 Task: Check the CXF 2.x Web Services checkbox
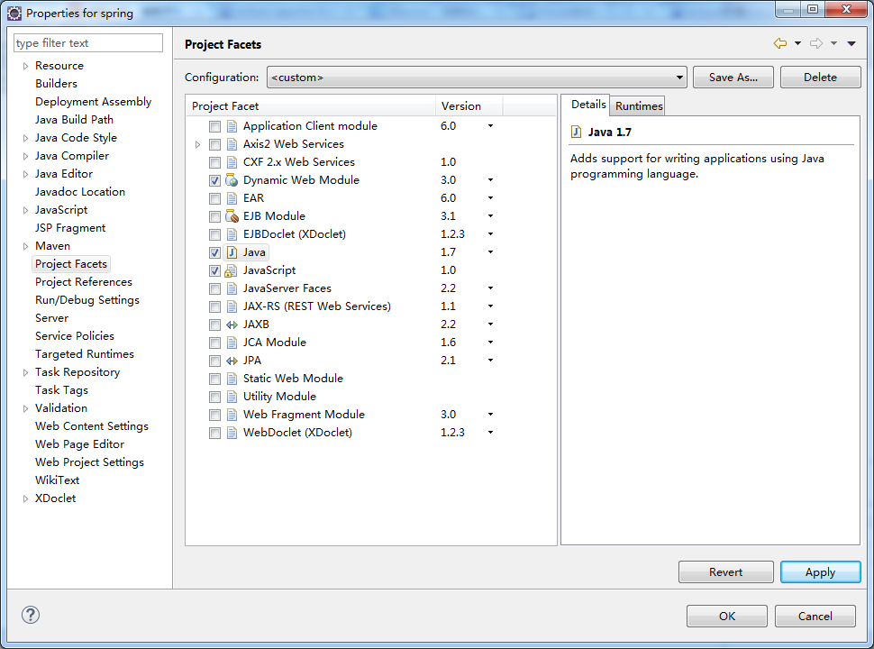[x=214, y=162]
